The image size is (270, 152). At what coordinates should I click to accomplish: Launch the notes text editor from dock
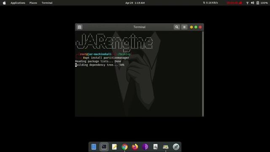click(114, 147)
